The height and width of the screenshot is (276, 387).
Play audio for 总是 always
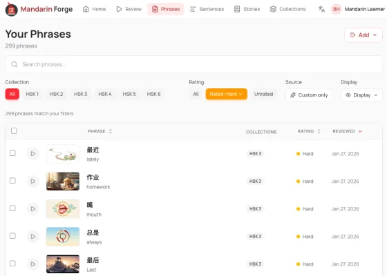click(33, 237)
